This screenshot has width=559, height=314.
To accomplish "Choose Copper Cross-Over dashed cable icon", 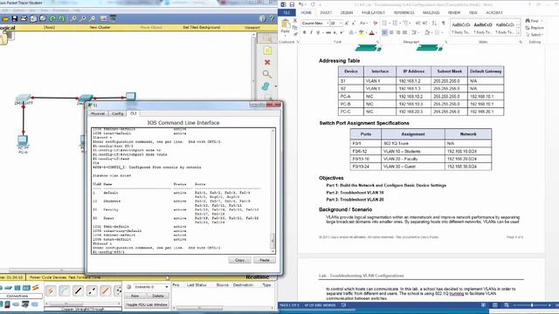I will pos(92,290).
